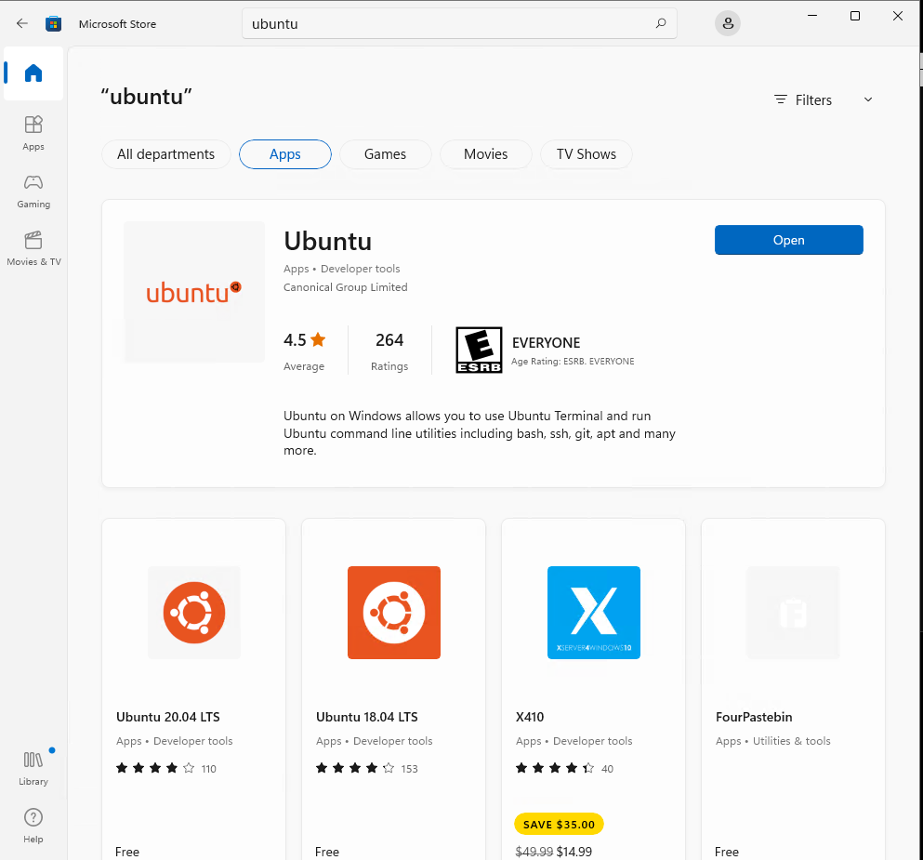Choose the TV Shows filter

tap(586, 154)
